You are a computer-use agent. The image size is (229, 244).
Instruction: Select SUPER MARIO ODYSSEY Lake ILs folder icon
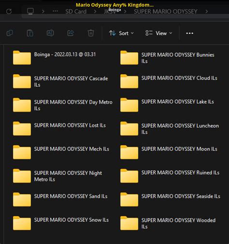129,105
